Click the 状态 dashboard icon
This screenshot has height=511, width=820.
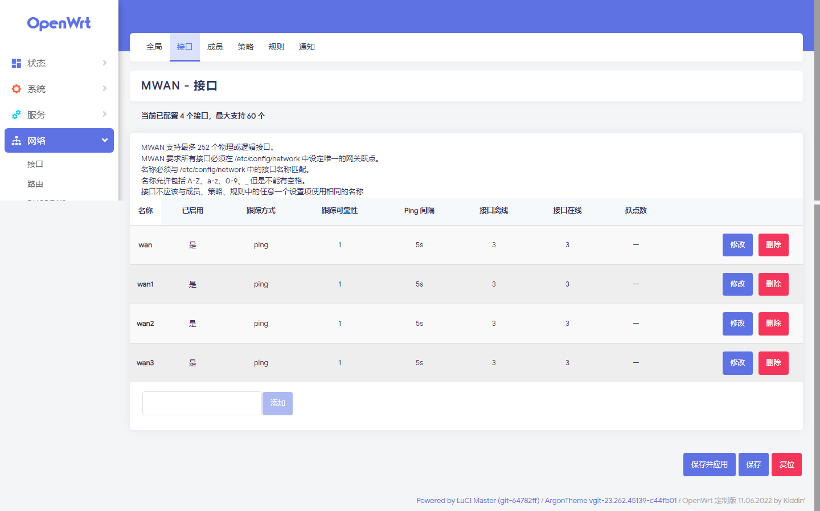(17, 63)
